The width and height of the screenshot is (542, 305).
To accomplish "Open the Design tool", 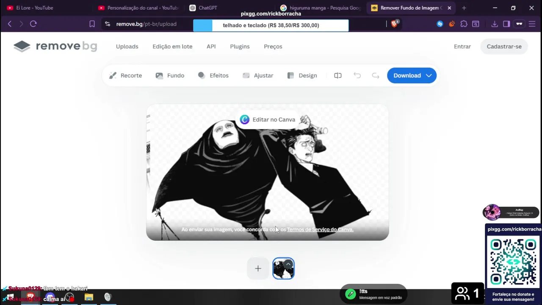I will click(x=302, y=75).
